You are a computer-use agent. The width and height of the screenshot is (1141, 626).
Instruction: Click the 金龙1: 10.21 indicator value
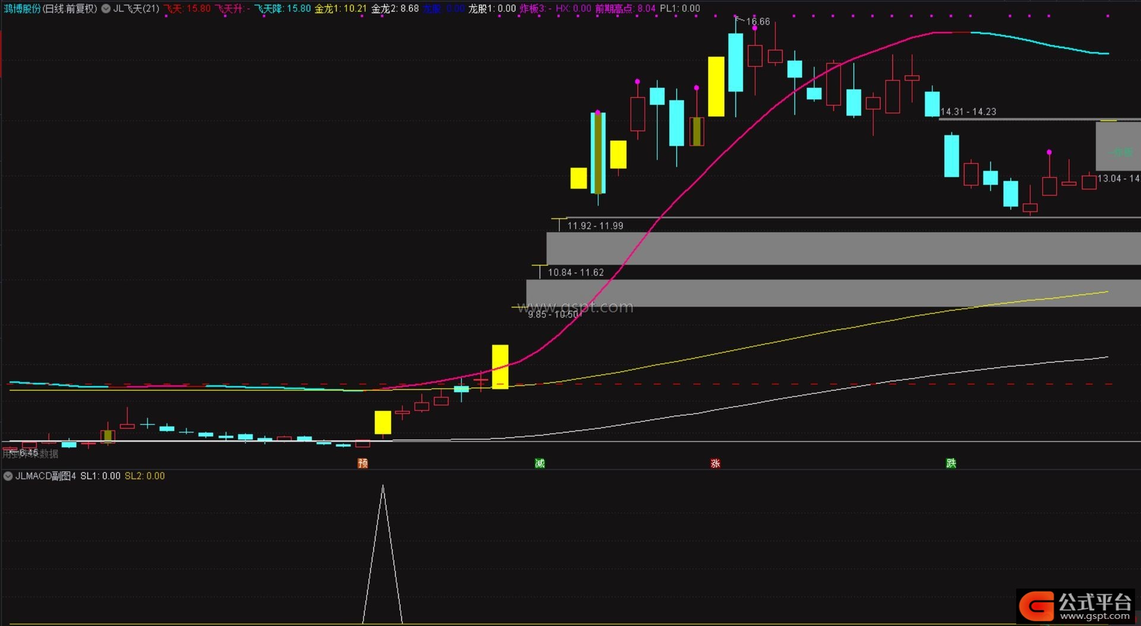[341, 9]
